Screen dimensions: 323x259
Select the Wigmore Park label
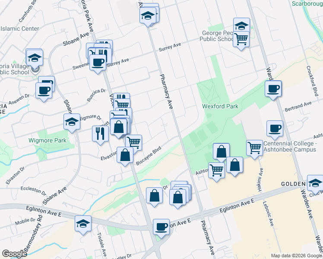pos(47,140)
